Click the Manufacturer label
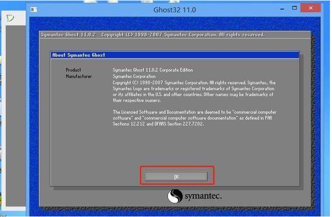Screen dimensions: 332x217 point(79,76)
